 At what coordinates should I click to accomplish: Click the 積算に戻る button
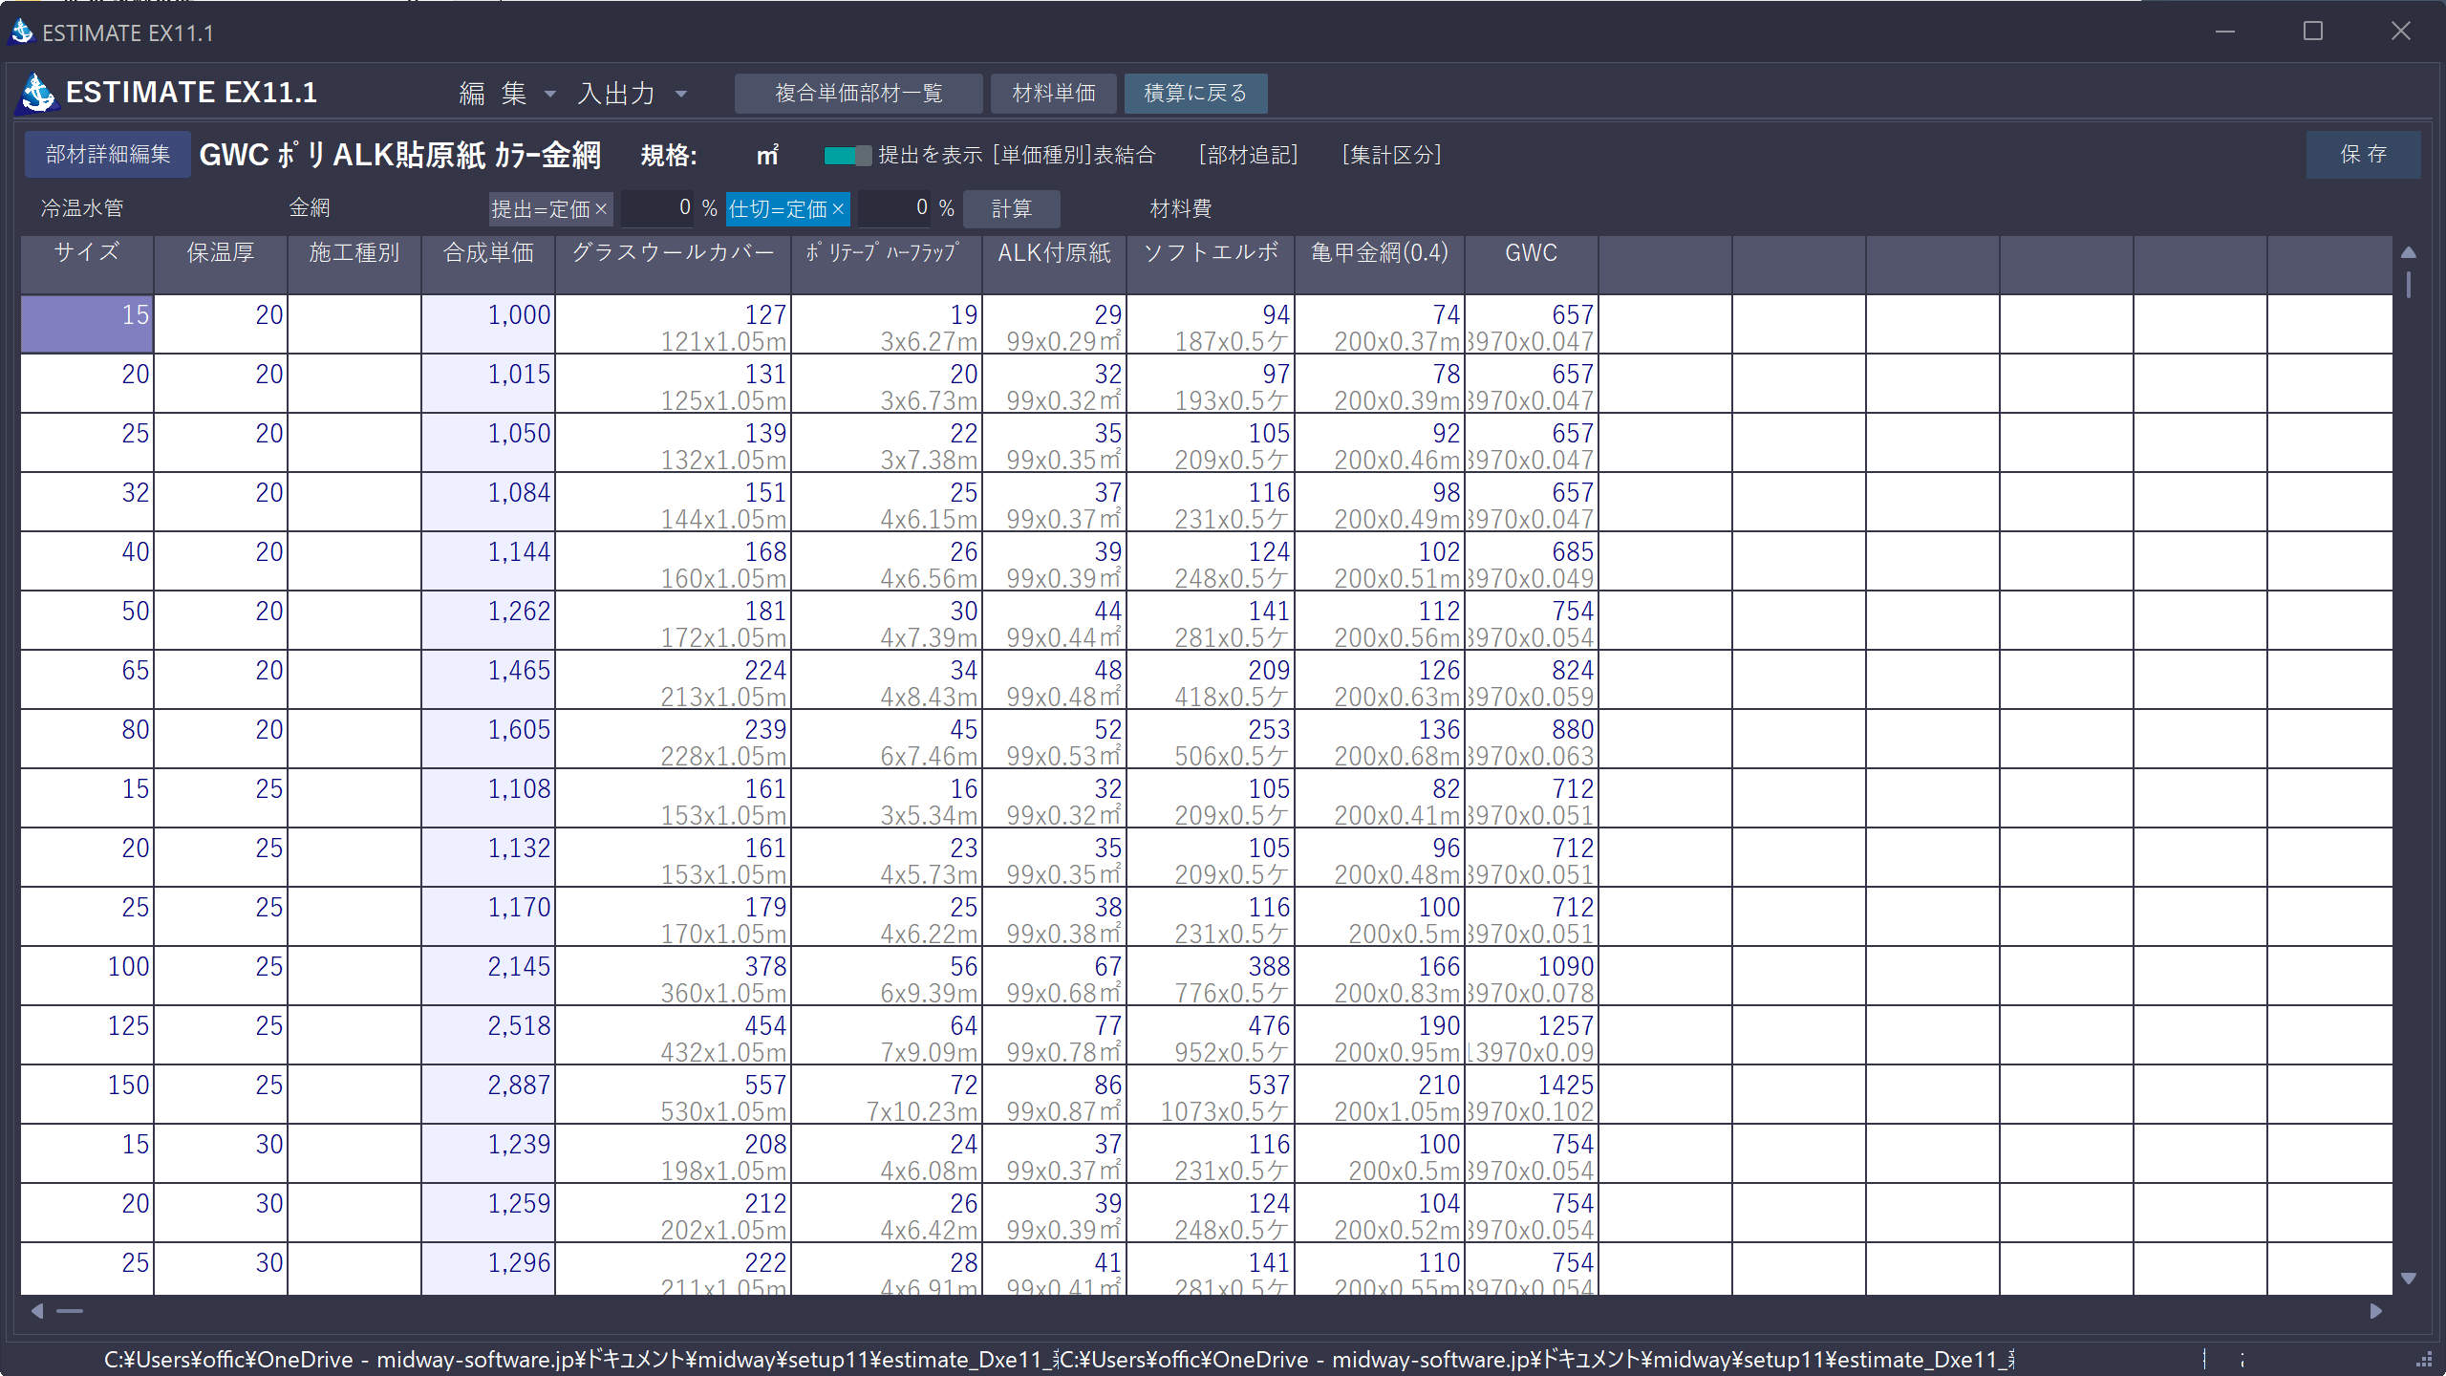pyautogui.click(x=1195, y=93)
